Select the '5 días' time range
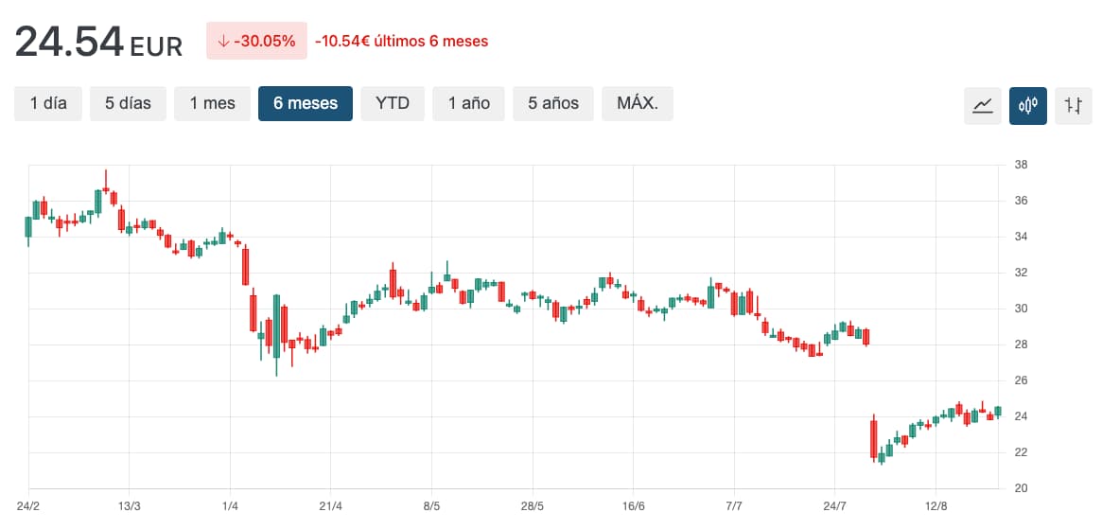 (x=128, y=103)
